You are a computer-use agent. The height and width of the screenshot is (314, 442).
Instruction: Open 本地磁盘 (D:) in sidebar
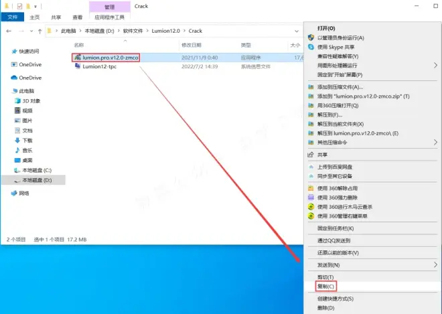37,180
